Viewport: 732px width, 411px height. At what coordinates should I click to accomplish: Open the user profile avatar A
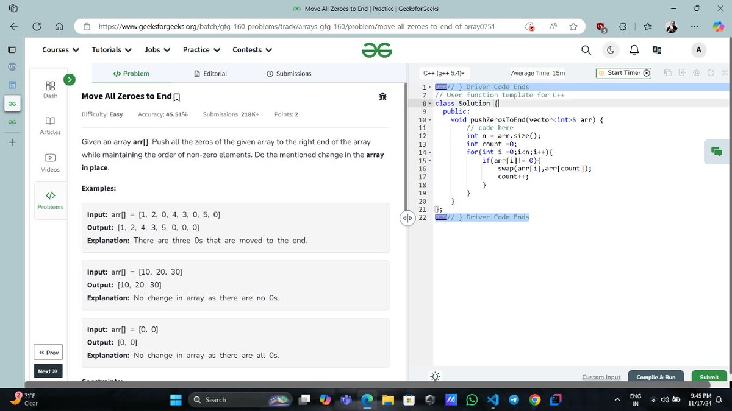click(x=698, y=50)
